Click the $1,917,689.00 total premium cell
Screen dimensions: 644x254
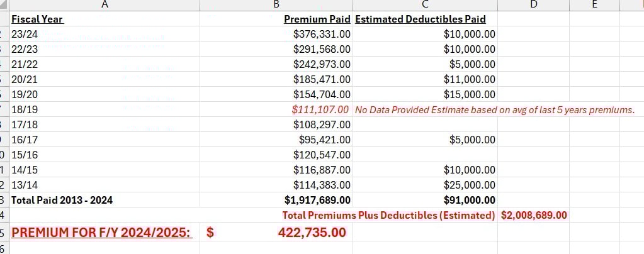[317, 200]
